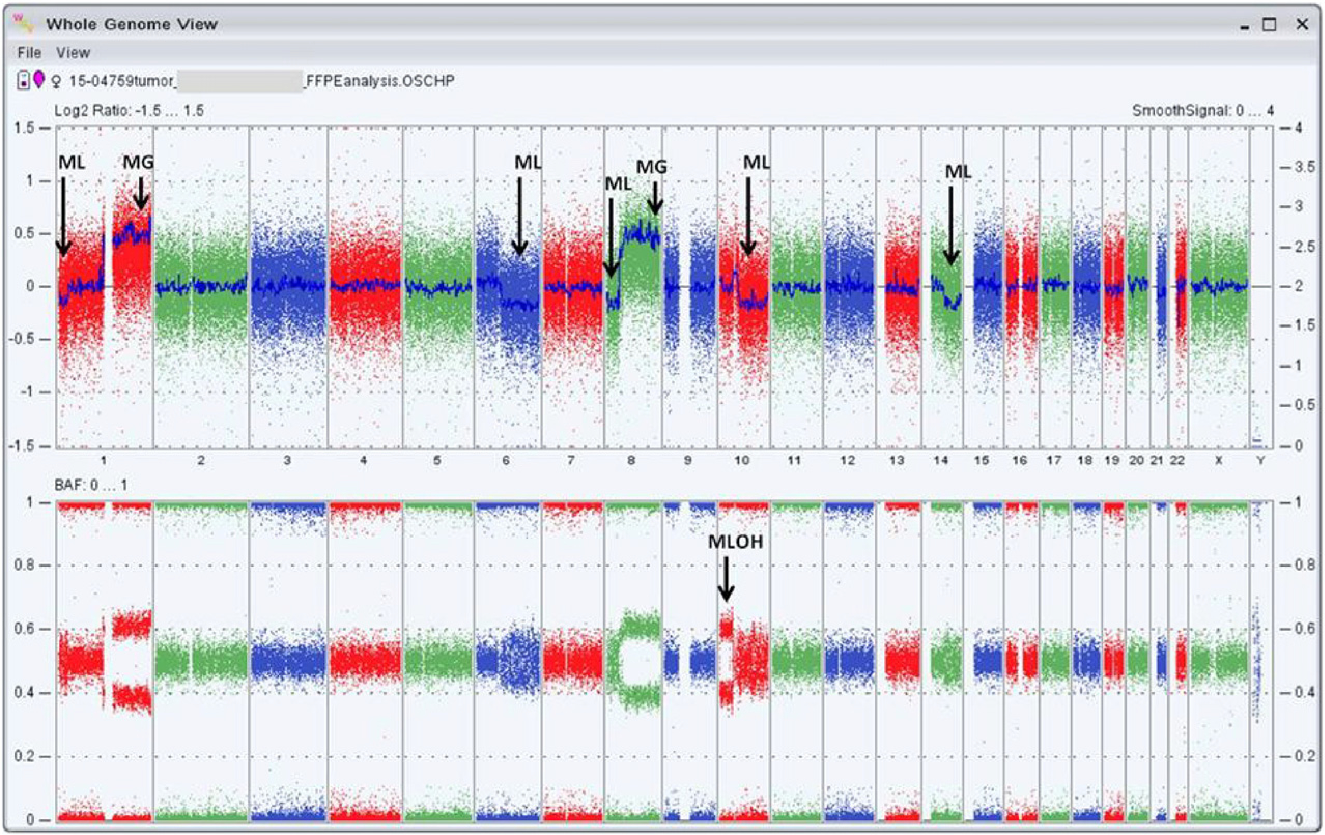Select chromosome 1 axis label

click(x=103, y=461)
